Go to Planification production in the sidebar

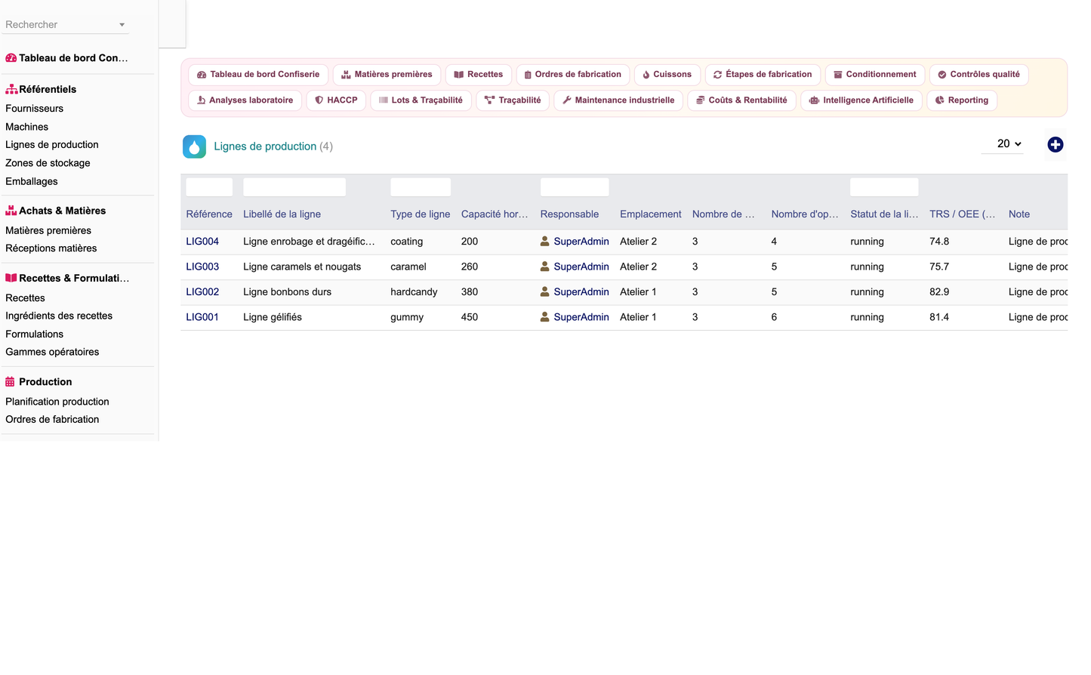tap(57, 402)
